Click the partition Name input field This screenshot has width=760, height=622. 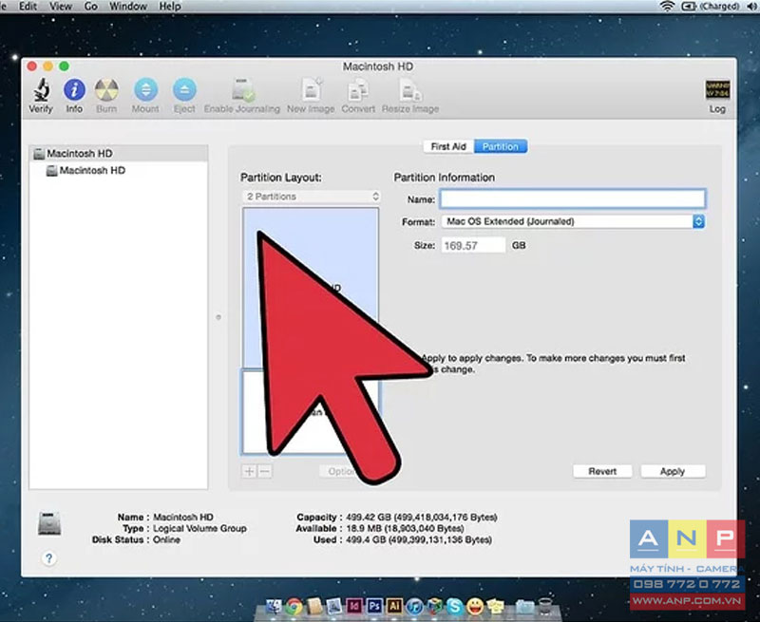[573, 199]
